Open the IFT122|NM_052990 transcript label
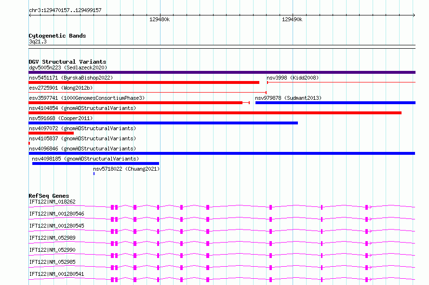This screenshot has height=285, width=429. 52,250
